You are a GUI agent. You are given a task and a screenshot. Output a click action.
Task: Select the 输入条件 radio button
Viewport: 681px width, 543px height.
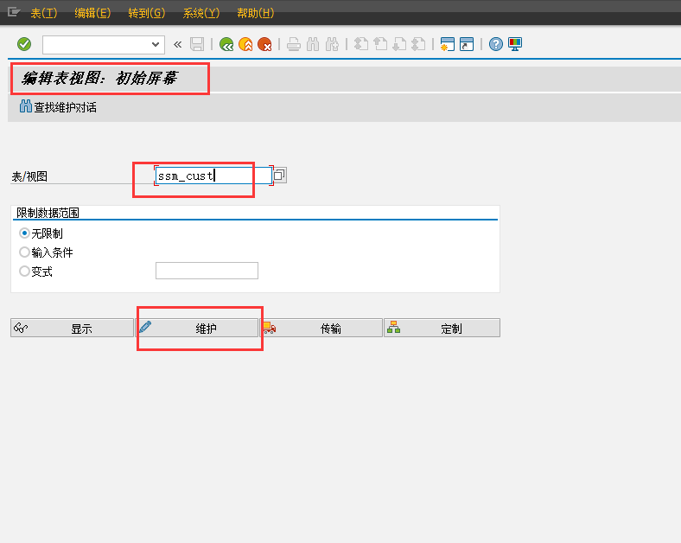tap(24, 252)
